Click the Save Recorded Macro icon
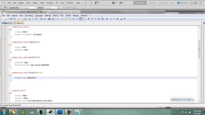Image resolution: width=205 pixels, height=115 pixels. click(x=102, y=19)
